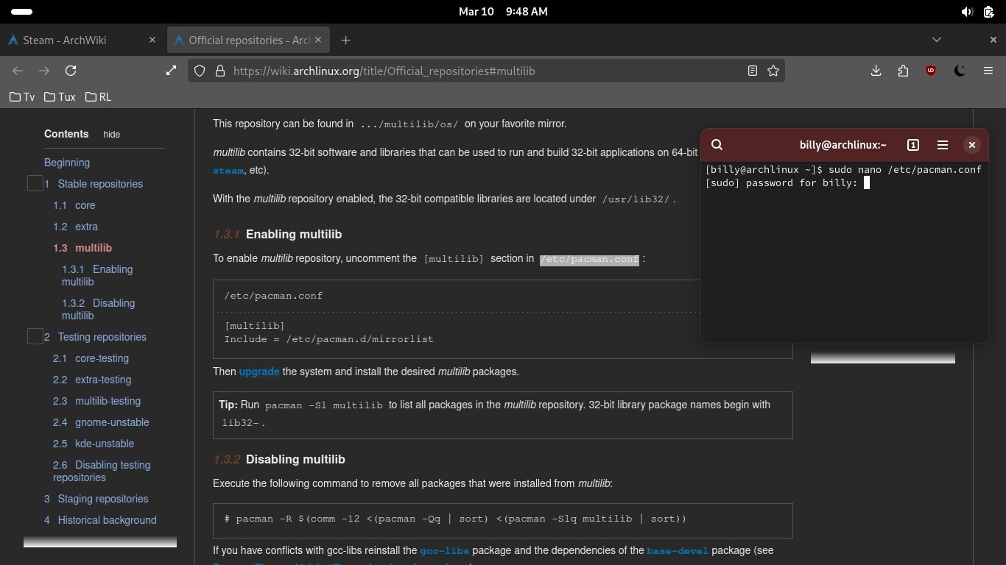Close the terminal window
Image resolution: width=1006 pixels, height=565 pixels.
coord(972,145)
